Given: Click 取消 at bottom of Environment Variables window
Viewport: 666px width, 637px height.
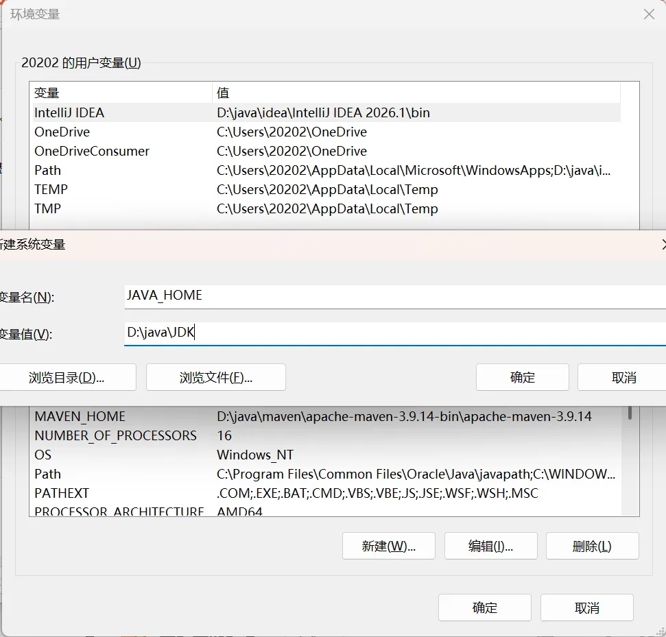Looking at the screenshot, I should [x=586, y=608].
